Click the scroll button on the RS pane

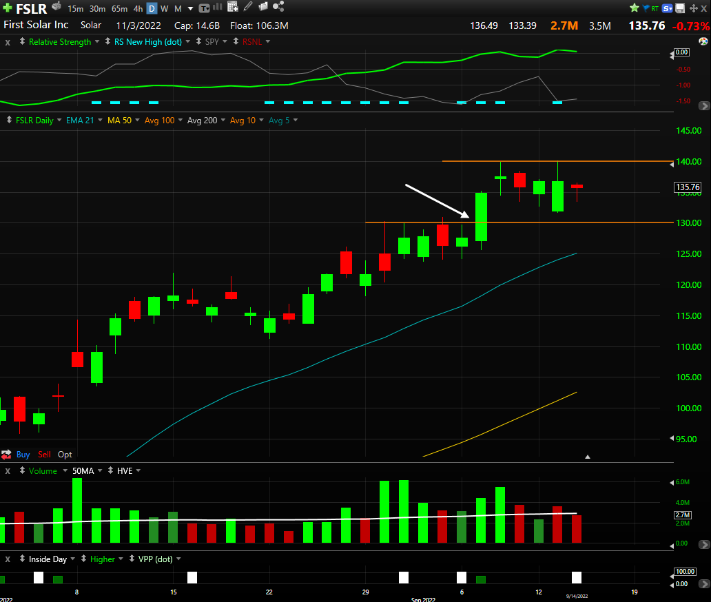pos(704,105)
